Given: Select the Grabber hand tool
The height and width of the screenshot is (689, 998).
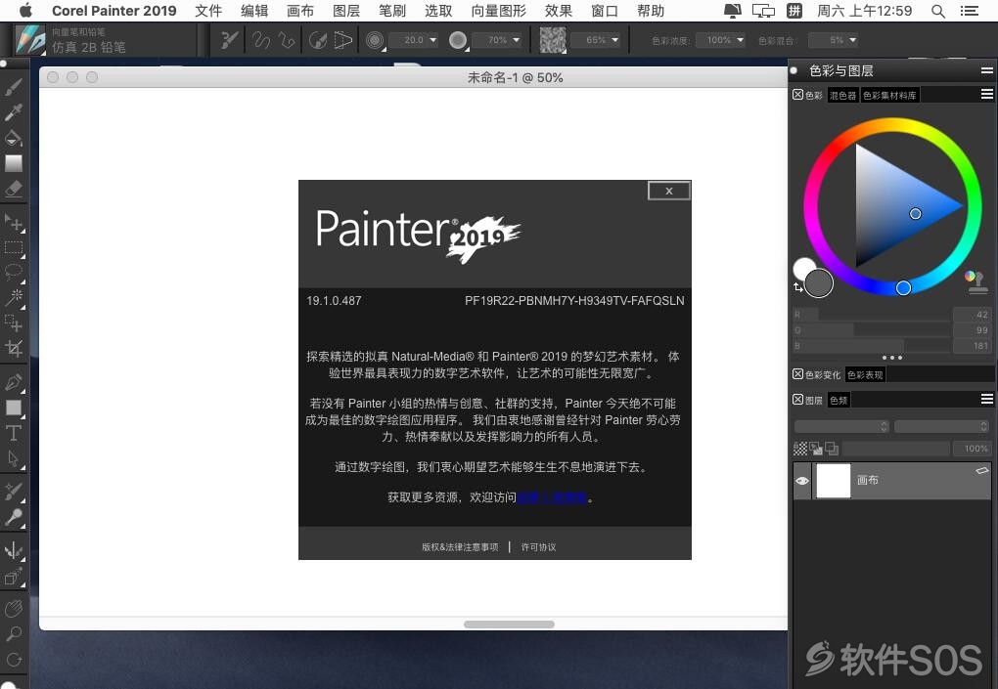Looking at the screenshot, I should pyautogui.click(x=14, y=609).
